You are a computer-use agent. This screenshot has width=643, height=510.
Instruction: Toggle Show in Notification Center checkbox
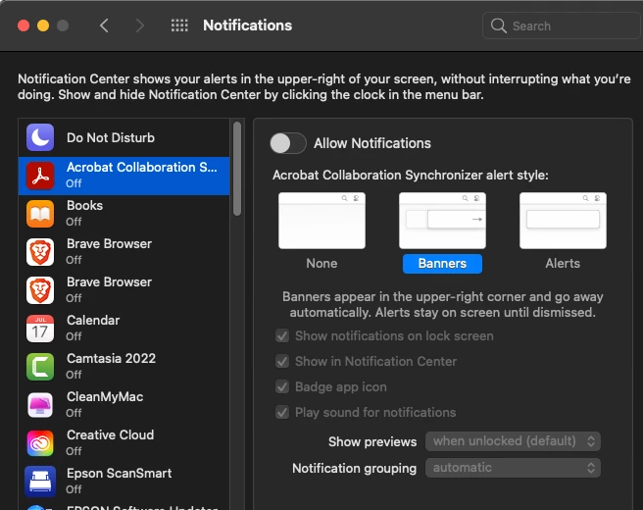(282, 361)
